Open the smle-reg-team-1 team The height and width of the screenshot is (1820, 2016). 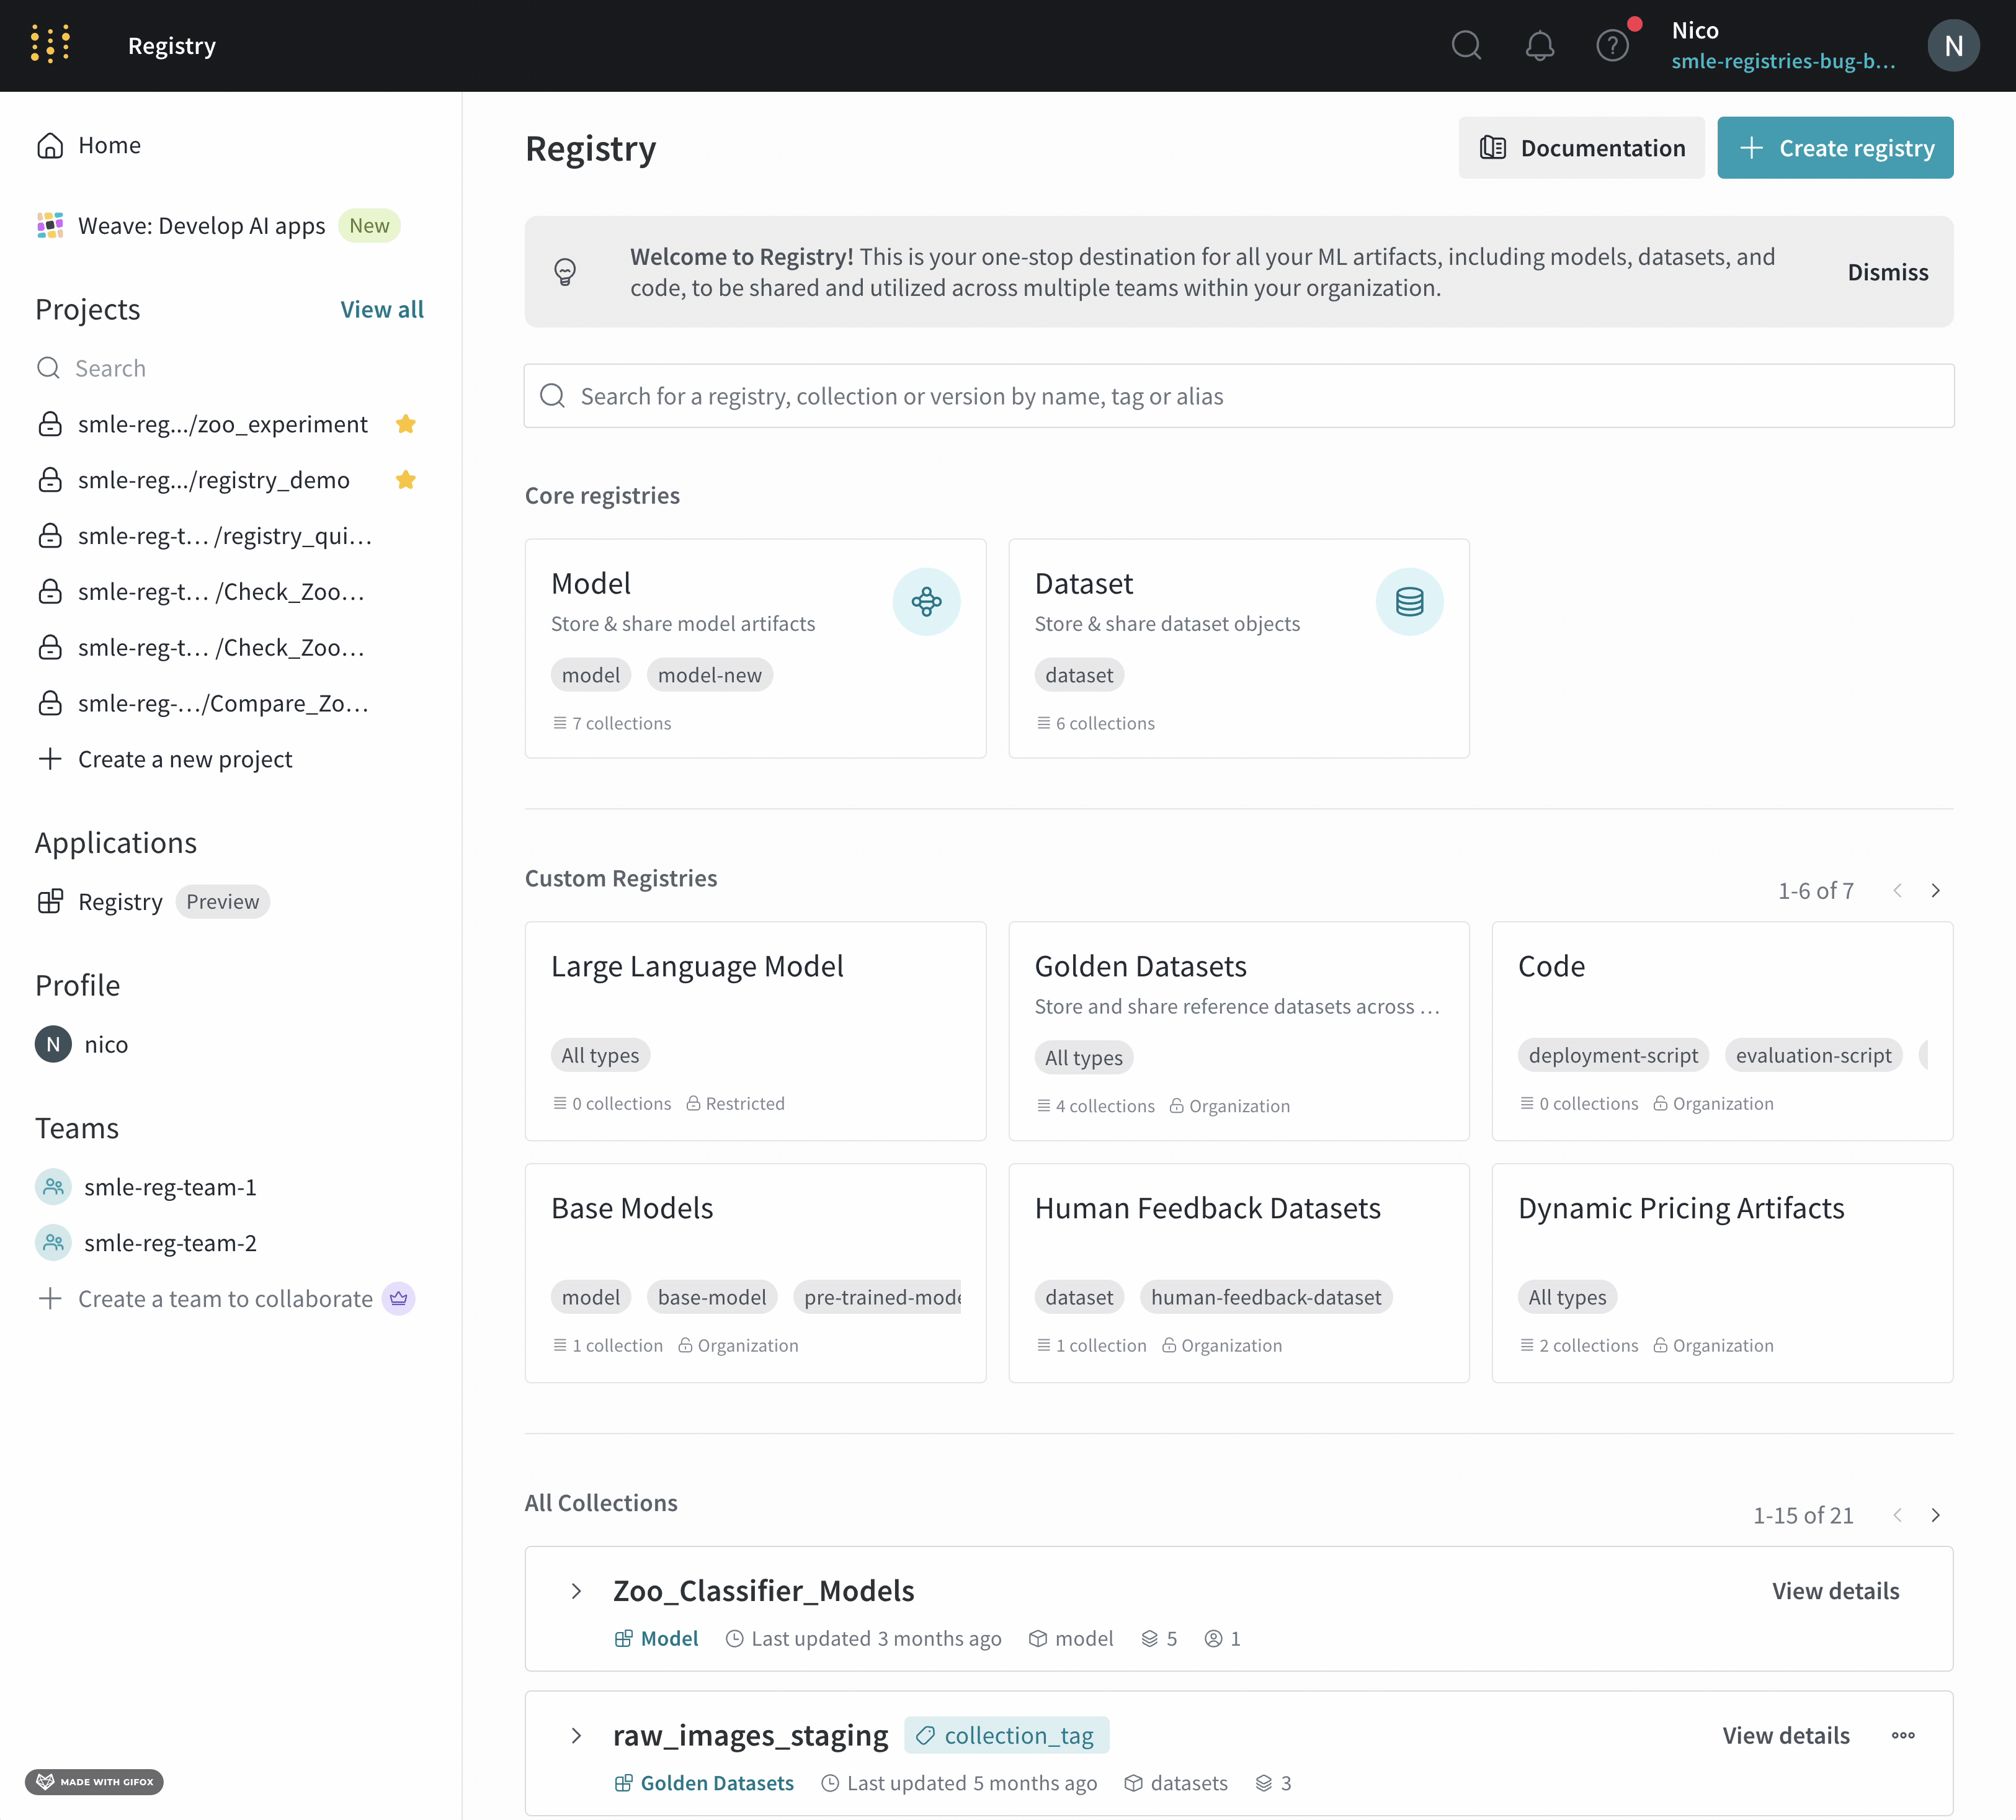(170, 1187)
